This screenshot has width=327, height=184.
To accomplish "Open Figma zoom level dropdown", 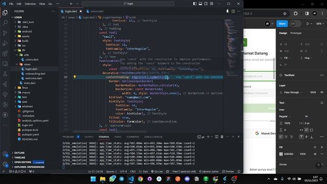I will pos(320,24).
